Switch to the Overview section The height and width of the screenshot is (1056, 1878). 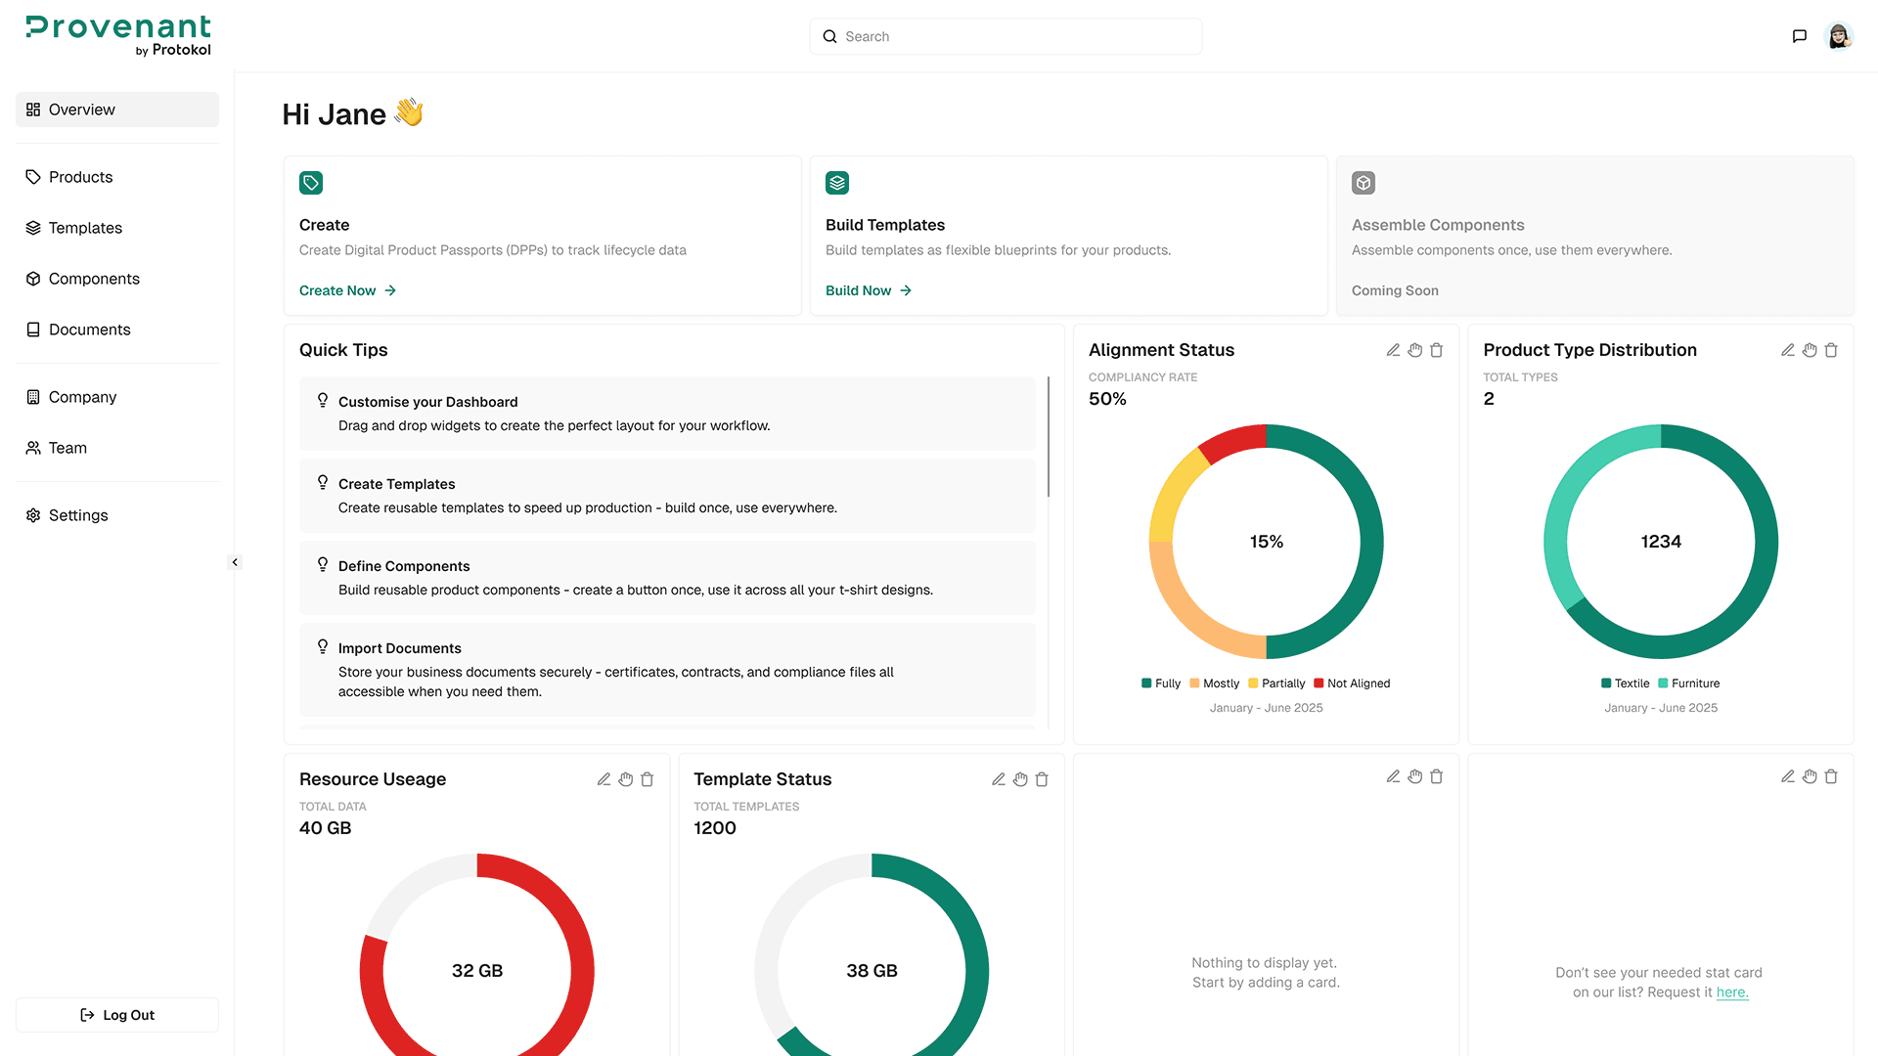[81, 110]
